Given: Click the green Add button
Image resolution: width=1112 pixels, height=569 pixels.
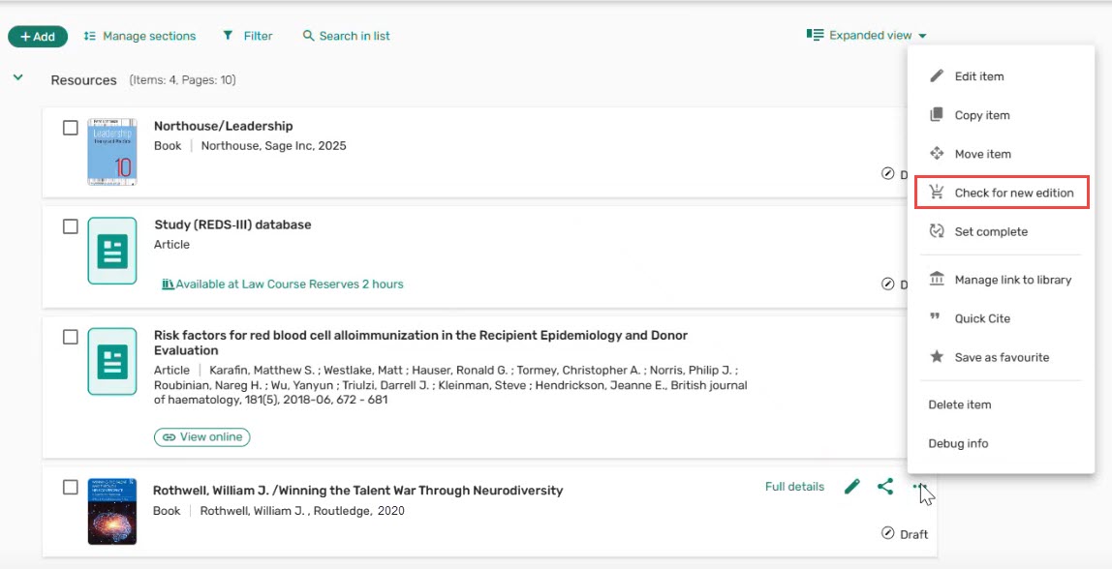Looking at the screenshot, I should tap(38, 36).
